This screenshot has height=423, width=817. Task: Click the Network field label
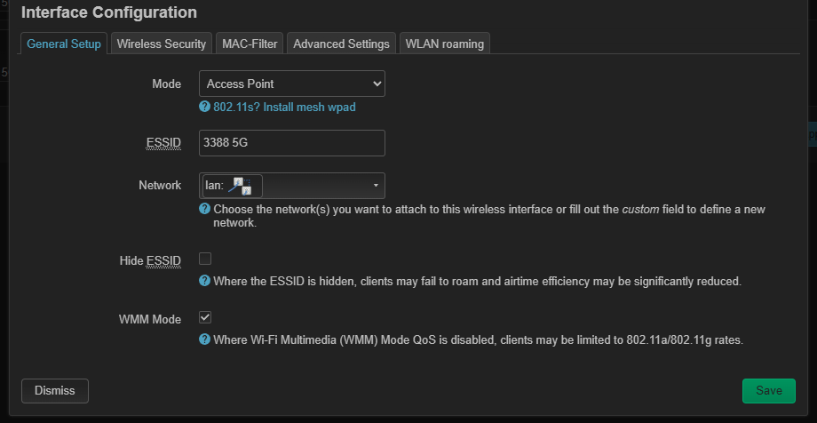[x=160, y=185]
